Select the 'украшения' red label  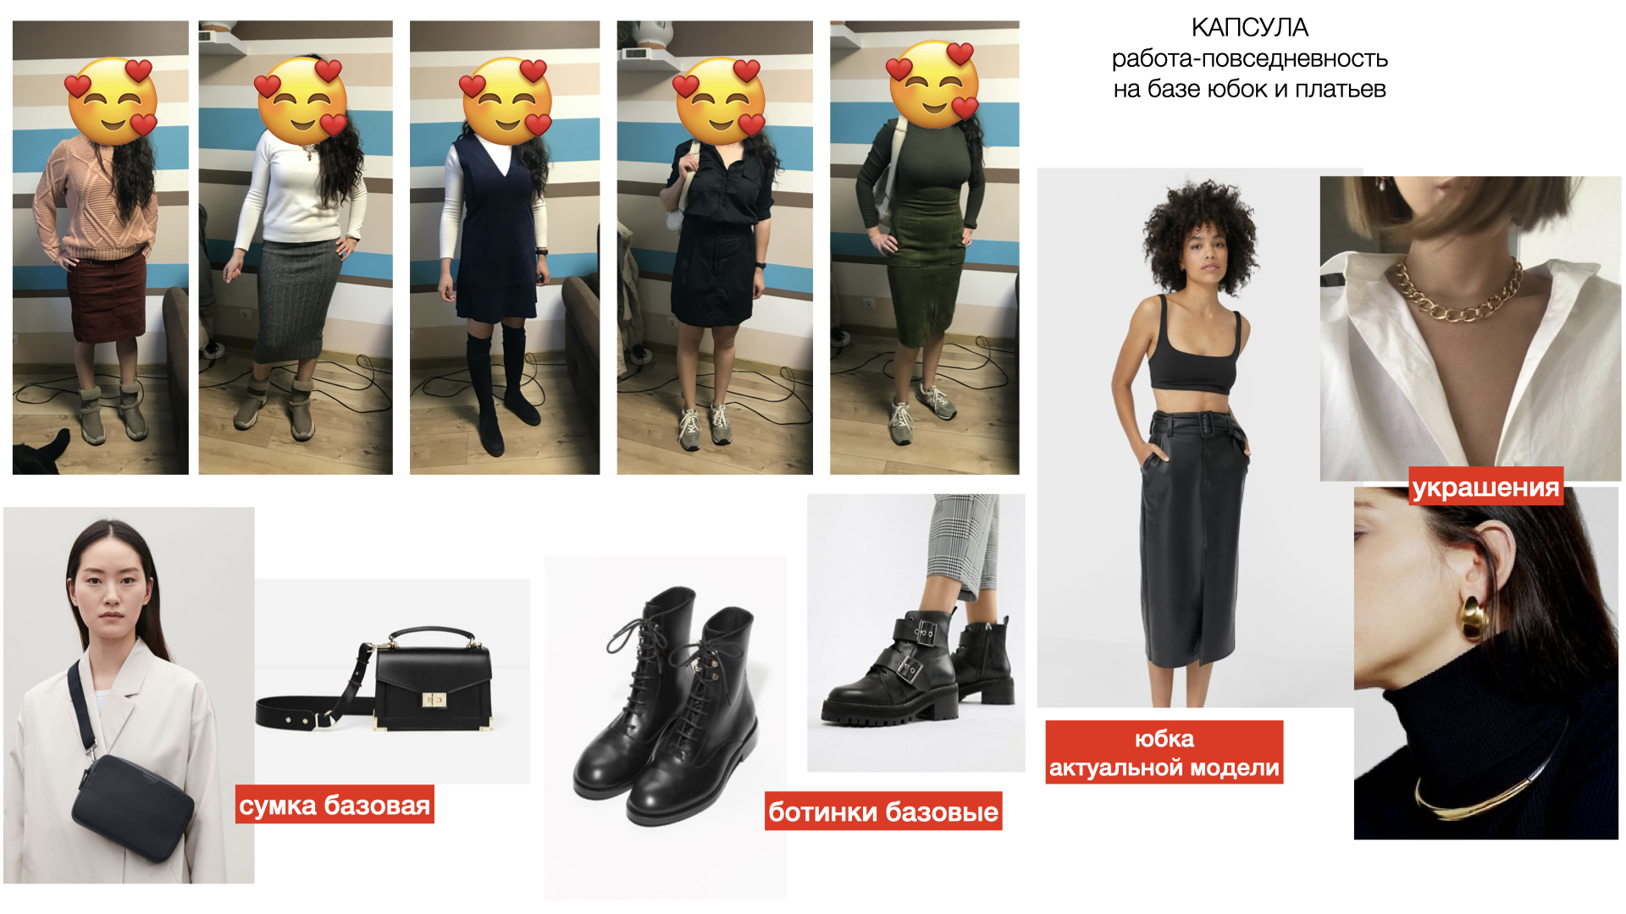(1485, 487)
